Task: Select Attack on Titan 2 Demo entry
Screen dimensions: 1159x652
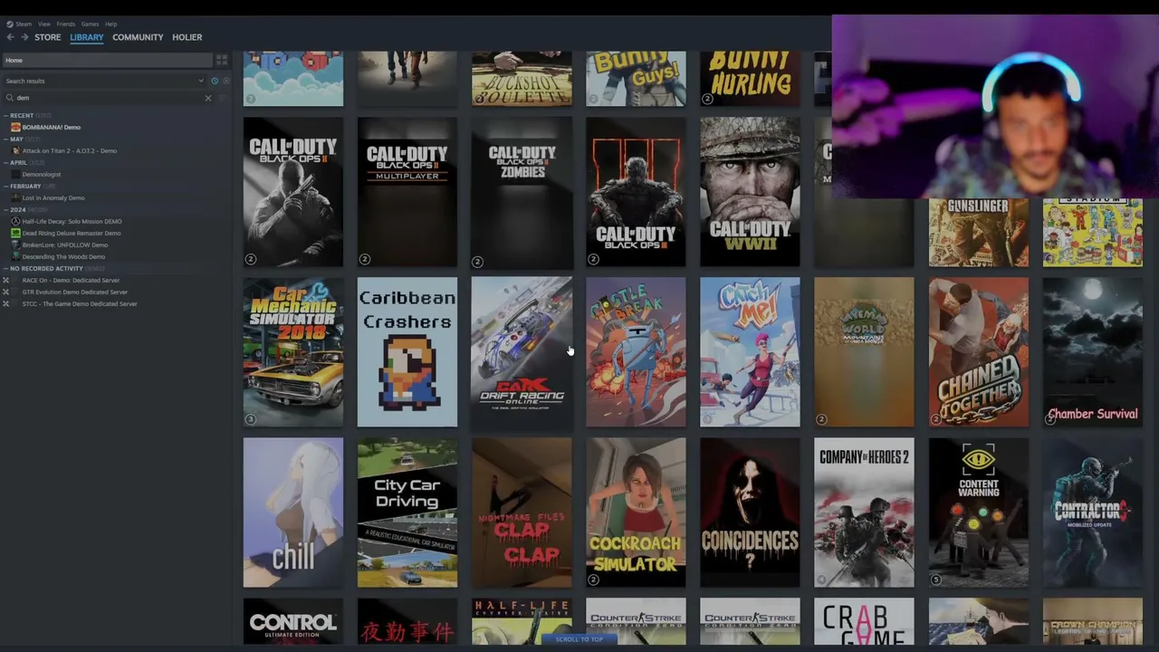Action: tap(70, 151)
